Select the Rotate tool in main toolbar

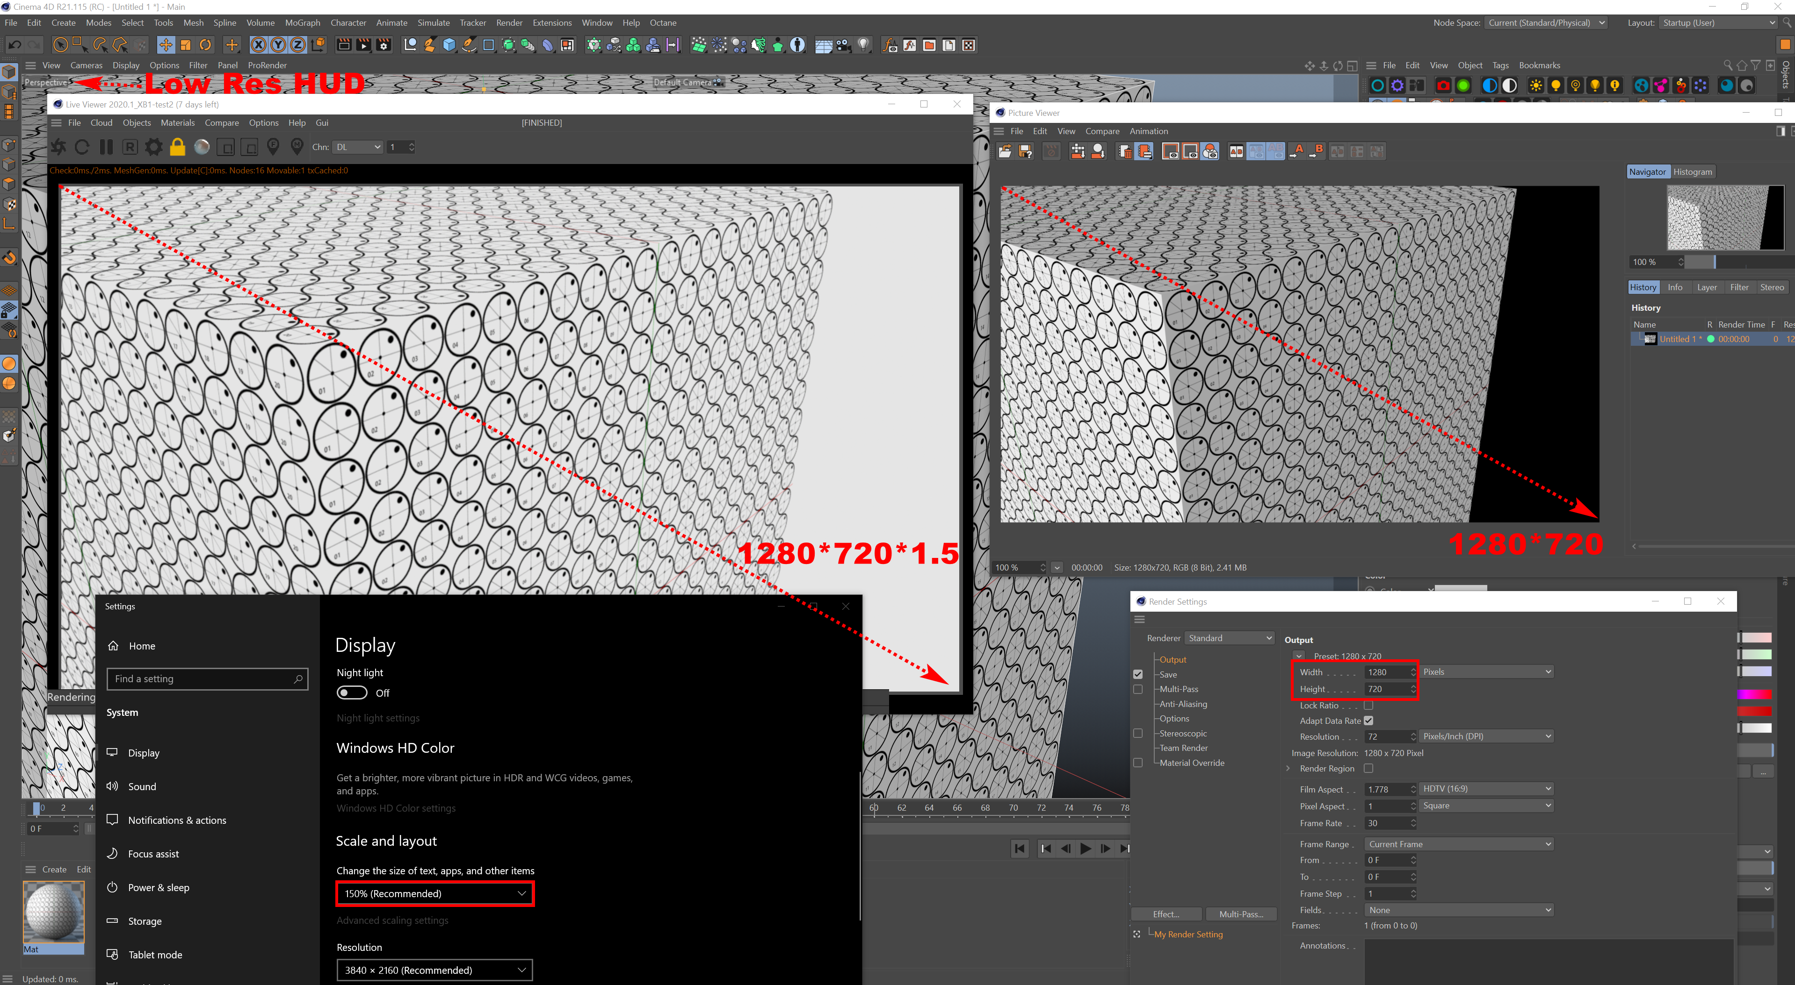click(206, 45)
